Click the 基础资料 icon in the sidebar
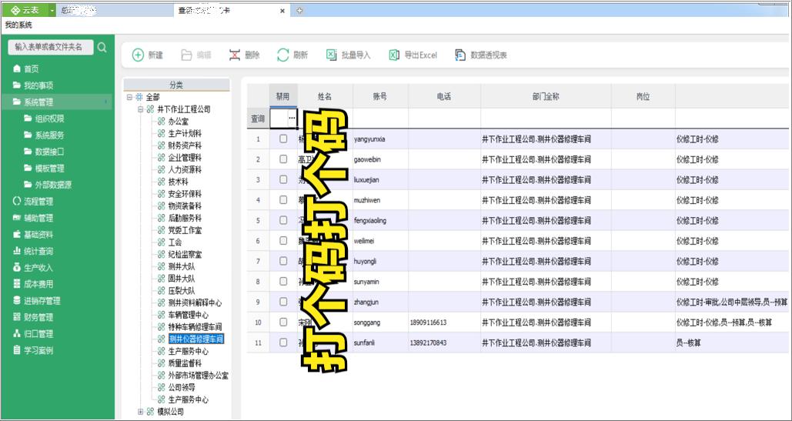Viewport: 792px width, 421px height. [x=17, y=235]
